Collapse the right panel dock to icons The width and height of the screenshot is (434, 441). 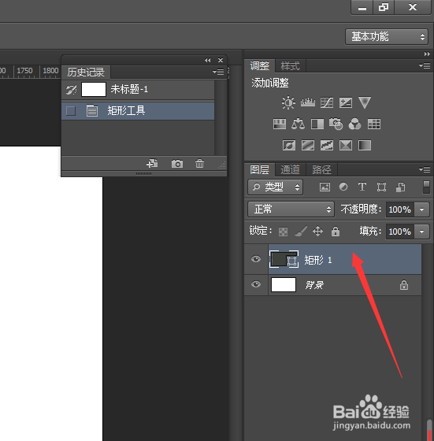tap(427, 54)
